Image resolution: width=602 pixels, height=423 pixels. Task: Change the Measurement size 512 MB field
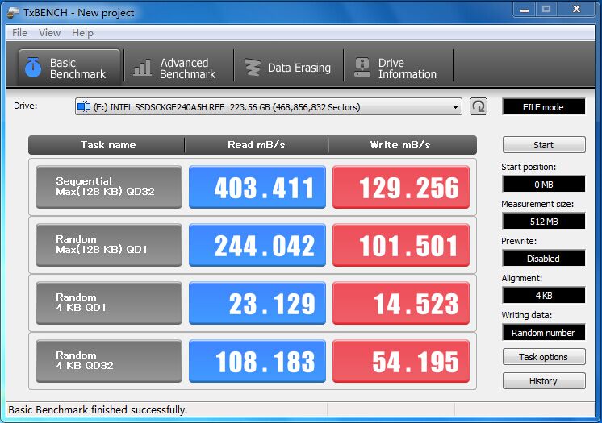pos(544,222)
